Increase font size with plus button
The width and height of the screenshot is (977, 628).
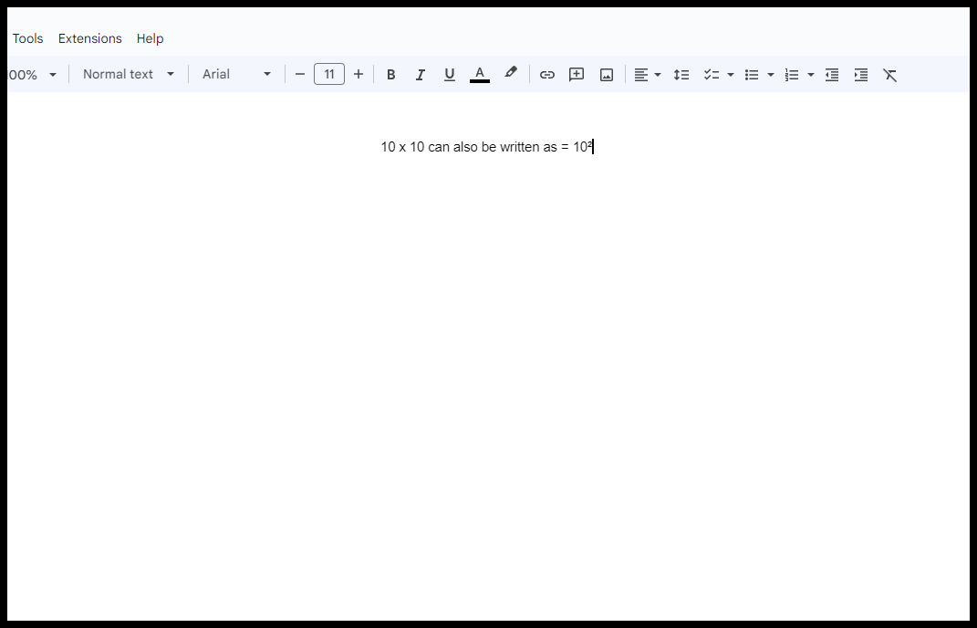point(359,74)
